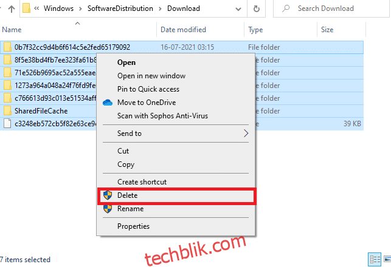Navigate to SoftwareDistribution breadcrumb

click(x=120, y=8)
